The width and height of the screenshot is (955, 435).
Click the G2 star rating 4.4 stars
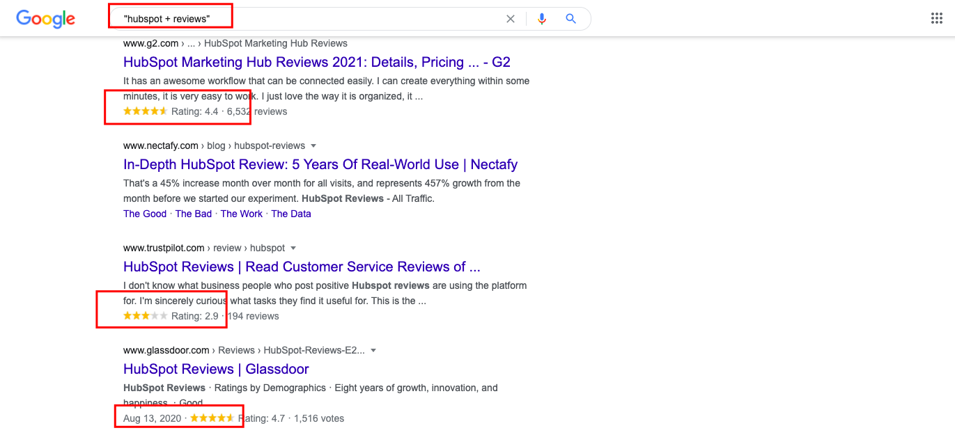coord(145,111)
